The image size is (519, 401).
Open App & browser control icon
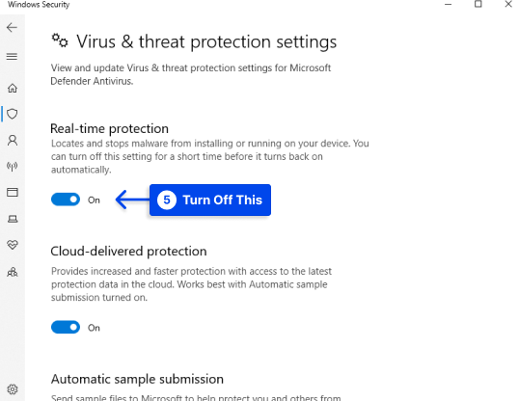point(13,192)
